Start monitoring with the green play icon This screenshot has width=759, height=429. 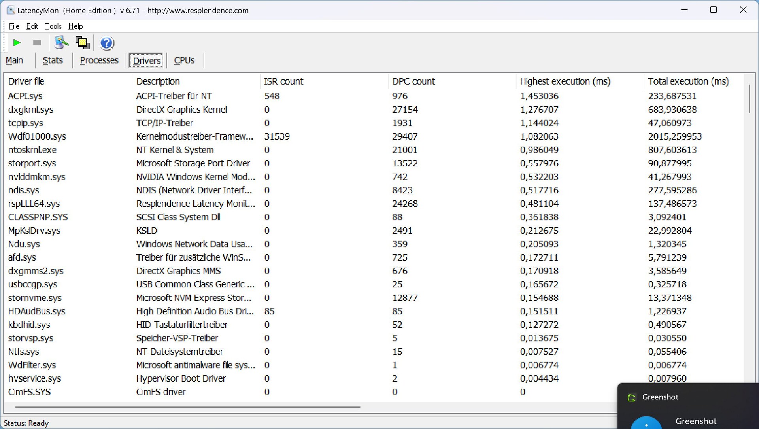(x=17, y=43)
